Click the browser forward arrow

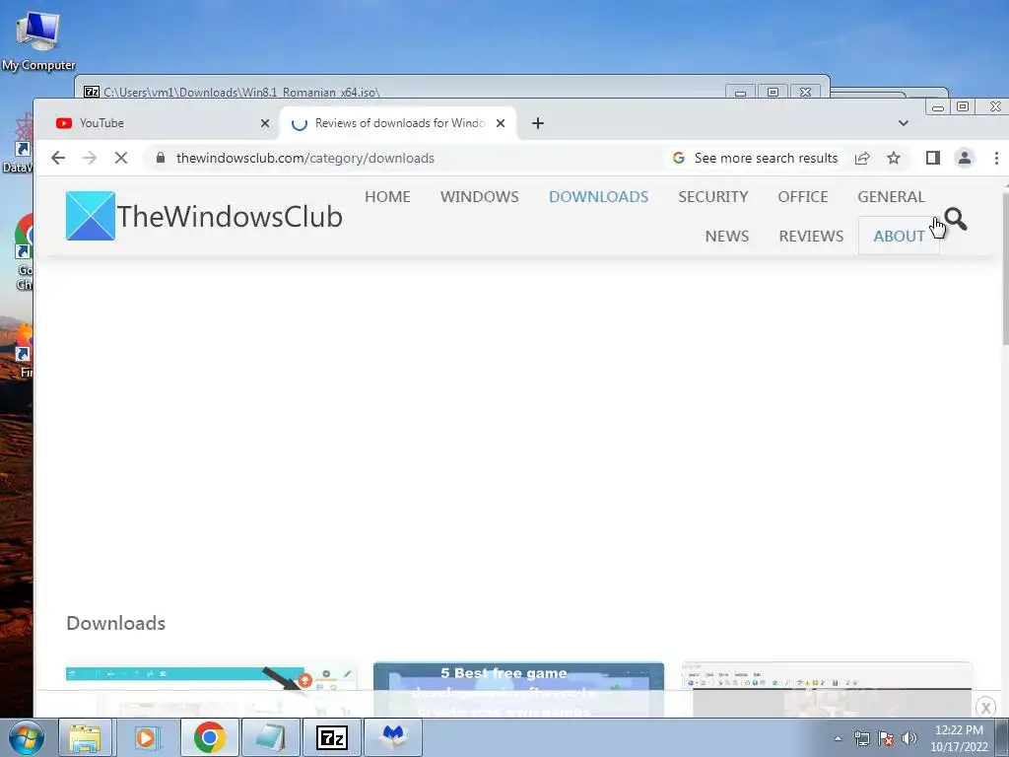pyautogui.click(x=89, y=158)
